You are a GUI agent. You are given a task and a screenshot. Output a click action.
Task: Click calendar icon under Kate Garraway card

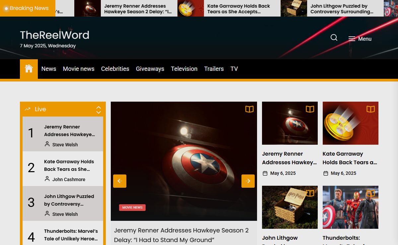click(326, 173)
